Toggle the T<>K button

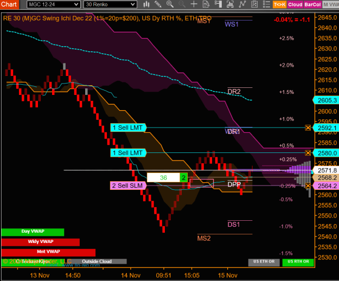click(279, 4)
